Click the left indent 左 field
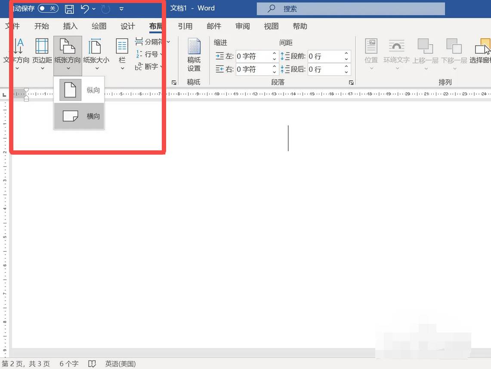This screenshot has height=369, width=491. (x=253, y=56)
